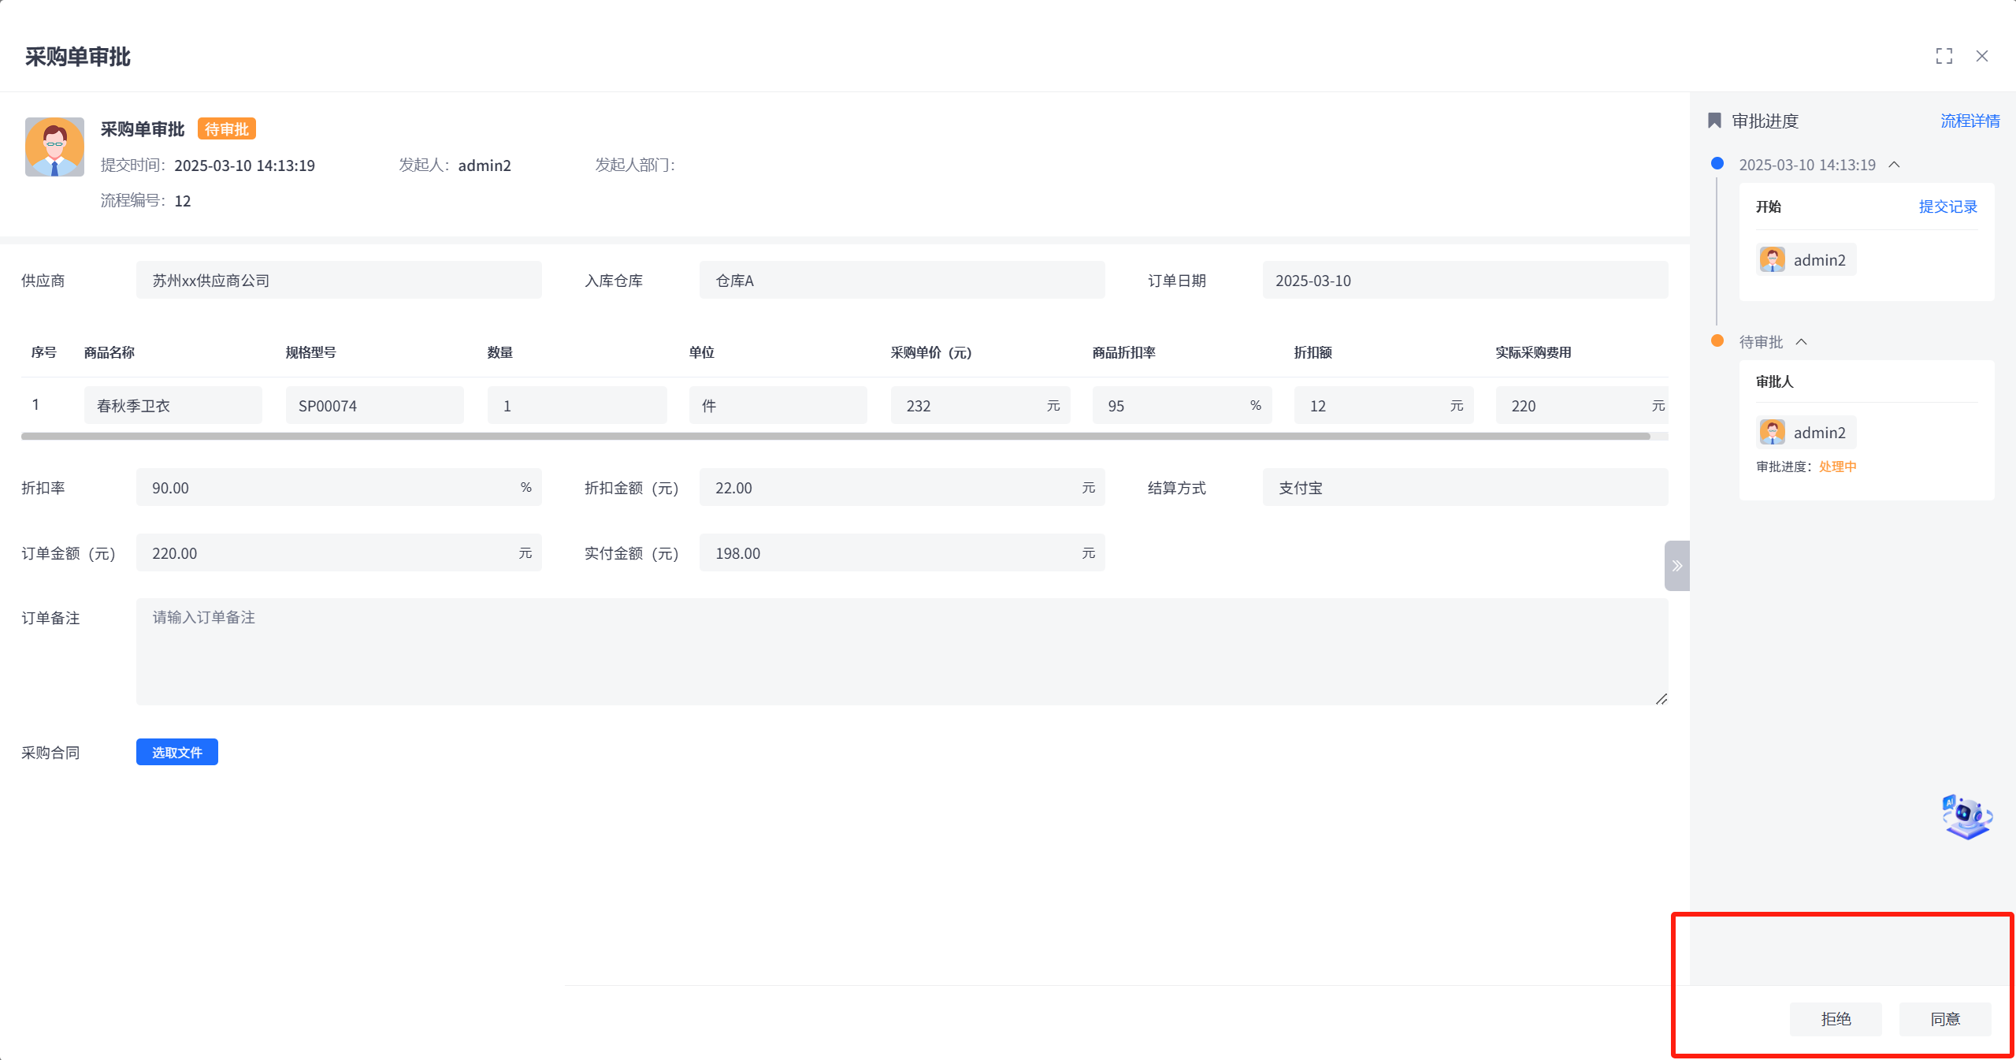Click the 入库仓库 field showing 仓库A

pyautogui.click(x=901, y=281)
